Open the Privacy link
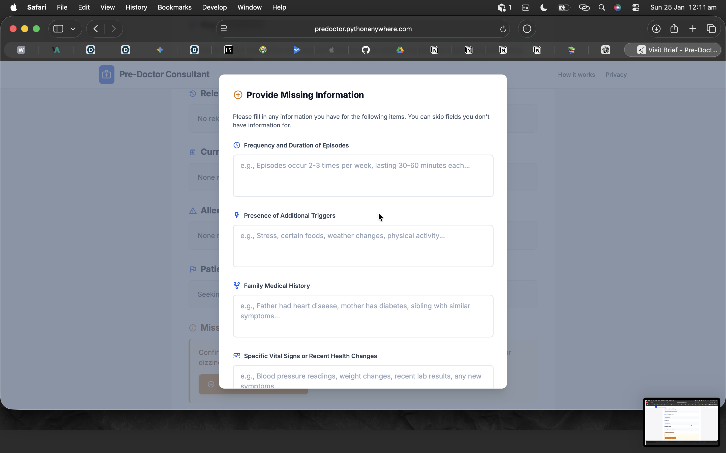This screenshot has height=453, width=726. [x=616, y=74]
